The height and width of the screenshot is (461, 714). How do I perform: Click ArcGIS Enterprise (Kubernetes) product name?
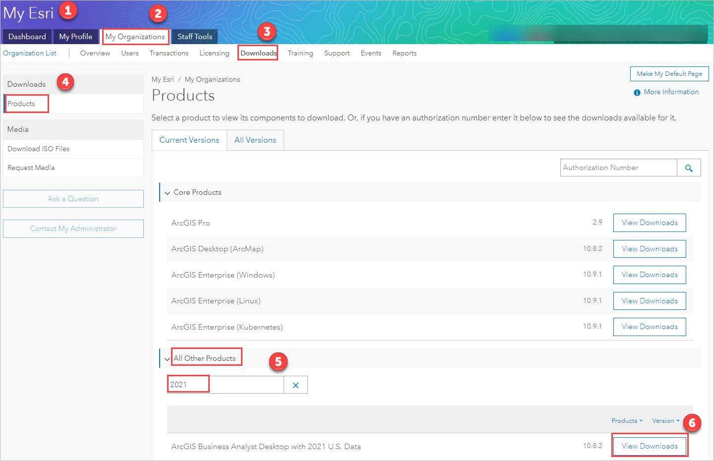tap(227, 327)
